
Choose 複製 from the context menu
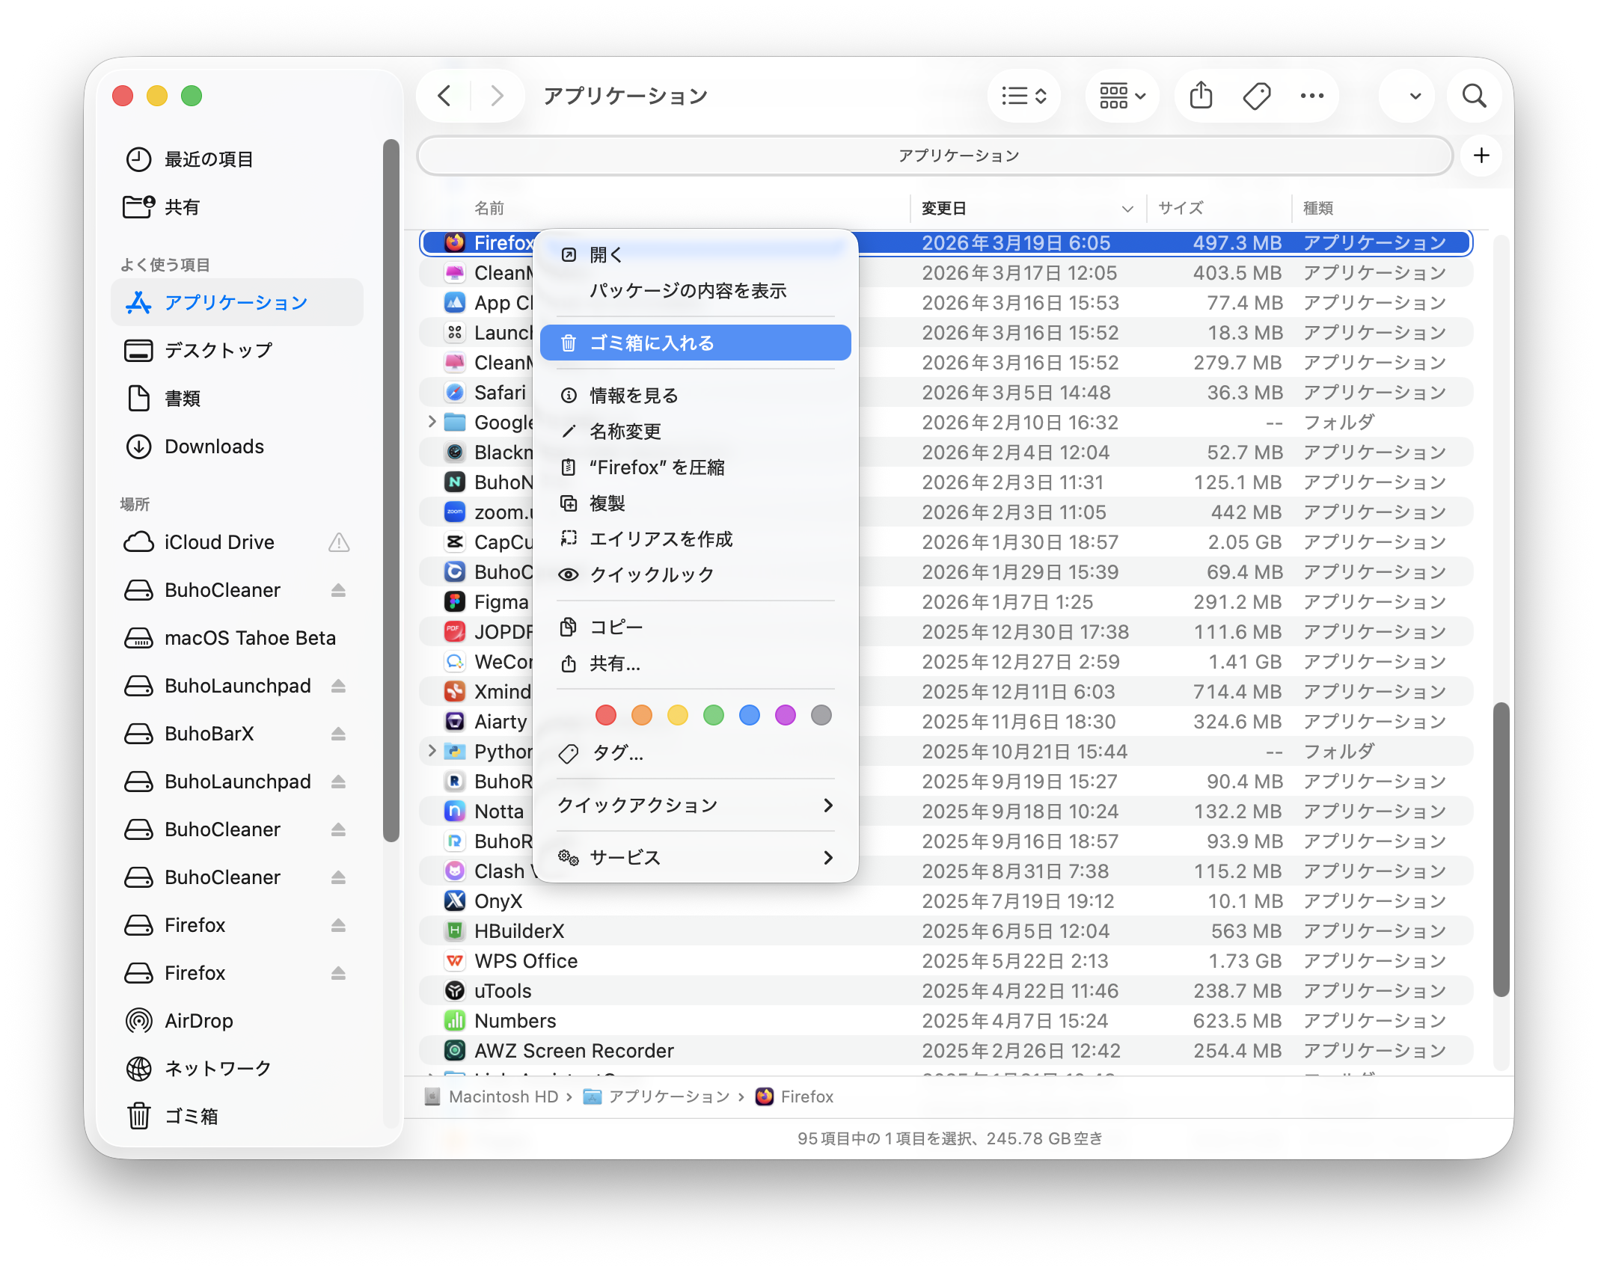pyautogui.click(x=696, y=503)
